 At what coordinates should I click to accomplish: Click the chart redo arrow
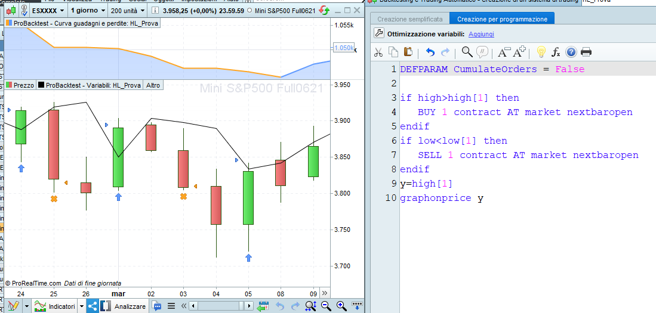[x=295, y=306]
